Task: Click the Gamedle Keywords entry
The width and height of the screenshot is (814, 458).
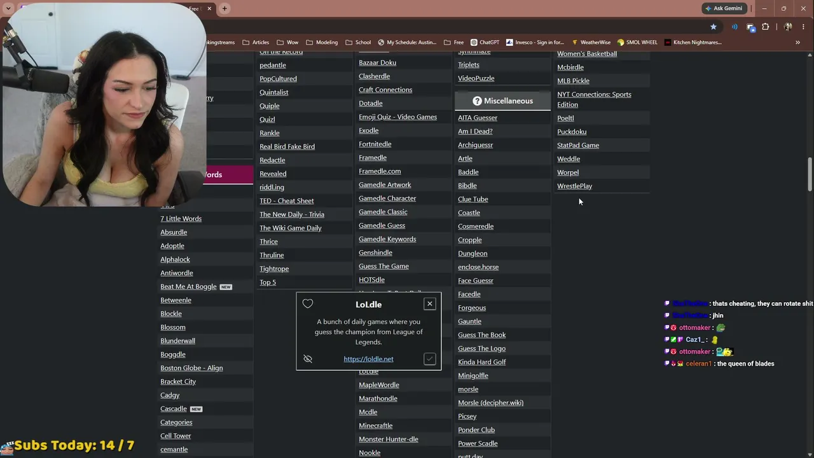Action: pos(387,239)
